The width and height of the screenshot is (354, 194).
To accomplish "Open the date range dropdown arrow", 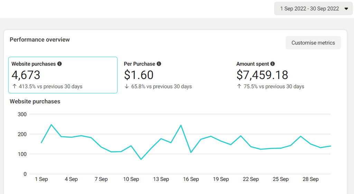I will tap(346, 9).
